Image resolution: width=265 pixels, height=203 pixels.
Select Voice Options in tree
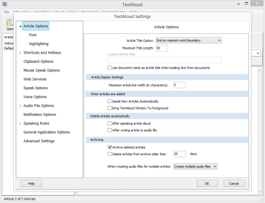tap(35, 97)
